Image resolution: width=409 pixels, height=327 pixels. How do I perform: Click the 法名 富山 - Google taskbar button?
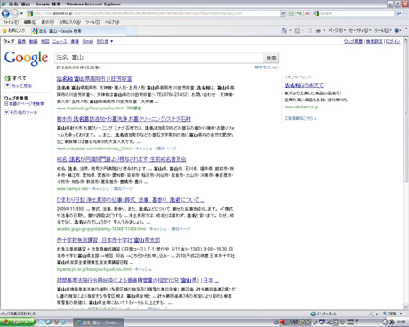pyautogui.click(x=99, y=323)
